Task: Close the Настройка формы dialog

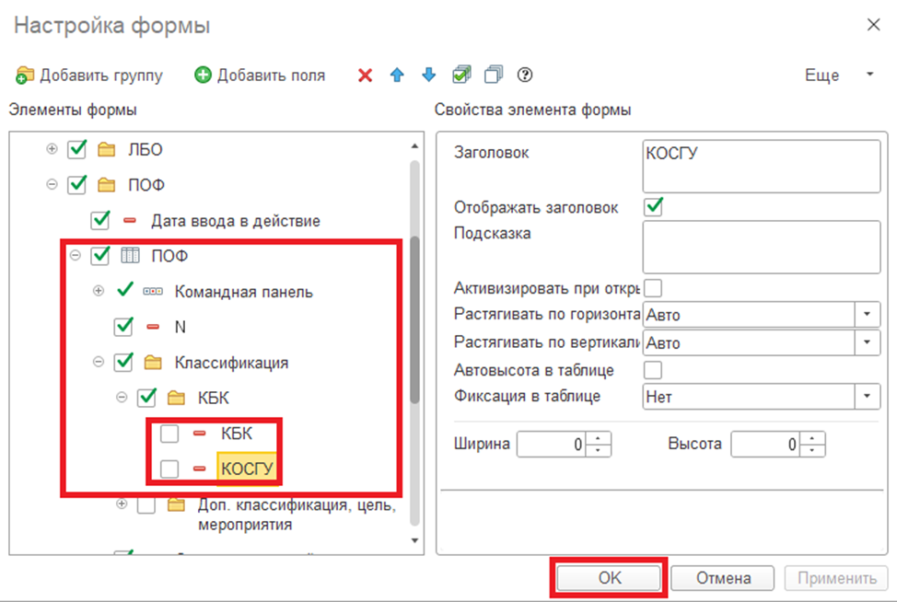Action: [x=873, y=25]
